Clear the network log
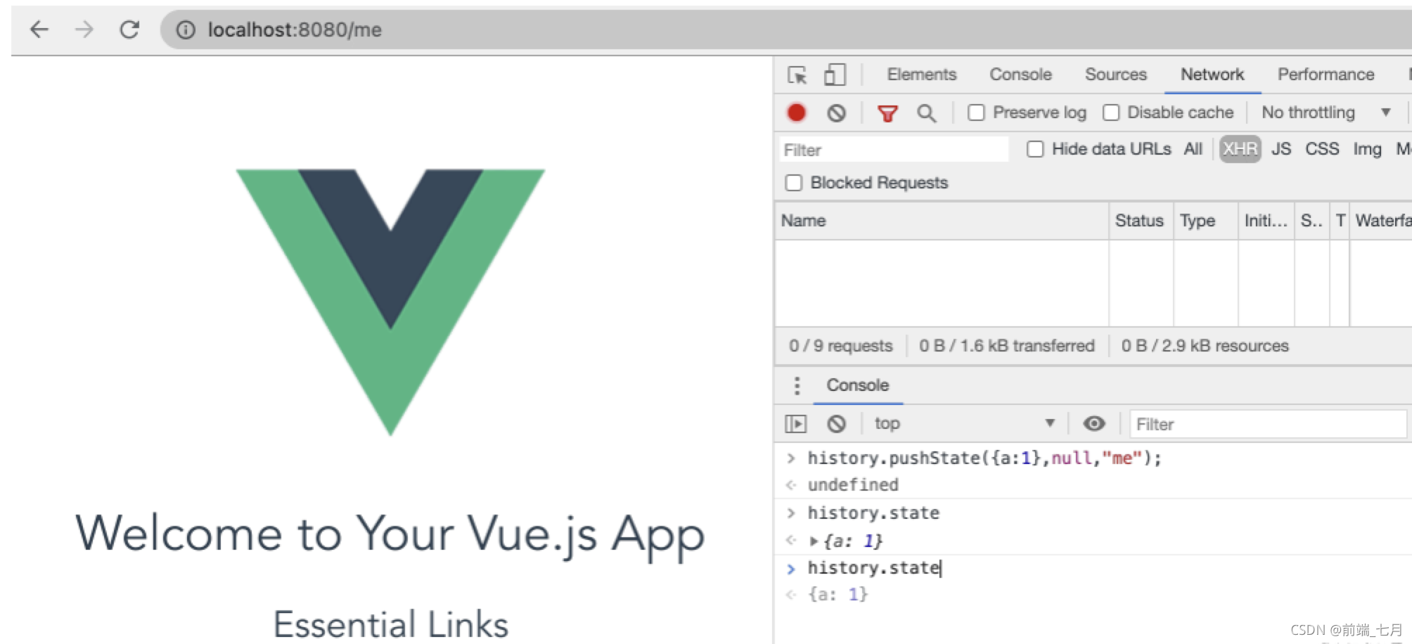1412x644 pixels. (x=836, y=112)
